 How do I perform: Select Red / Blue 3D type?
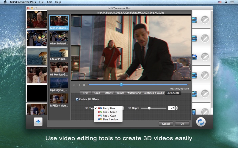[108, 108]
